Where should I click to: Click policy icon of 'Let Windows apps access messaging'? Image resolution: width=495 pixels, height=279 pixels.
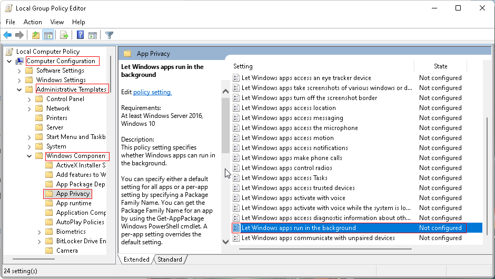point(236,118)
